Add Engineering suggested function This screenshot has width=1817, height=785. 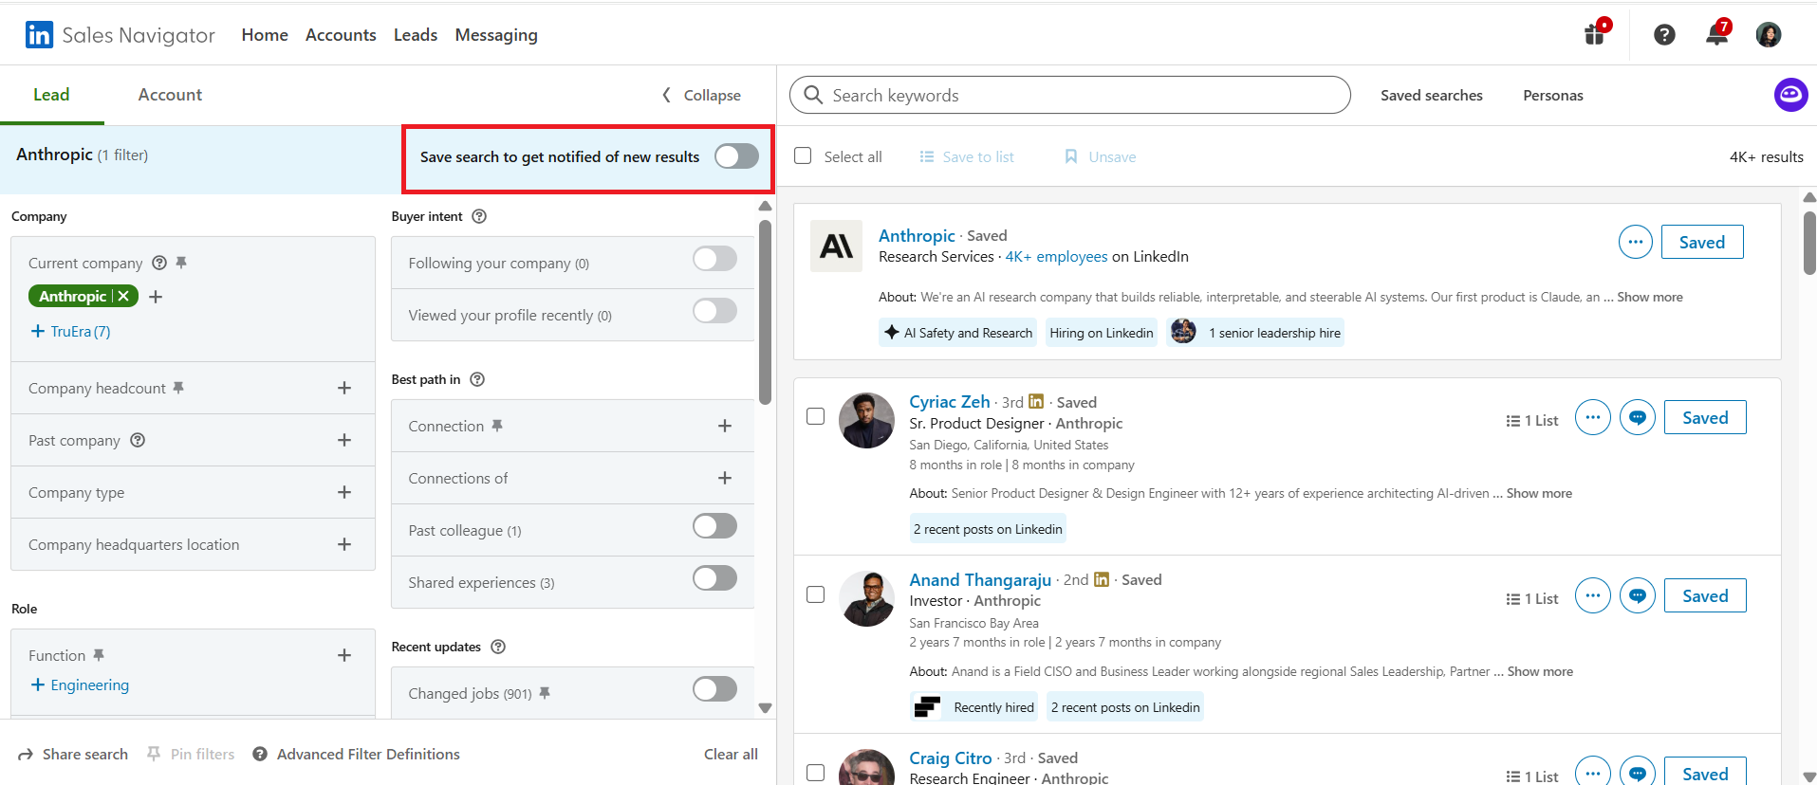tap(80, 685)
